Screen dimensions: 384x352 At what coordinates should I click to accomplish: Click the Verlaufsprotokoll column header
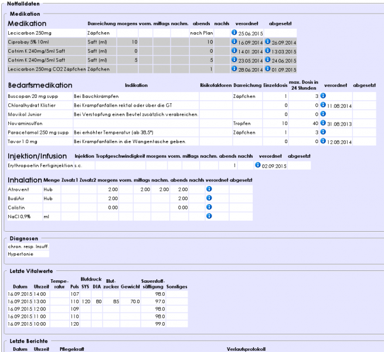(246, 349)
